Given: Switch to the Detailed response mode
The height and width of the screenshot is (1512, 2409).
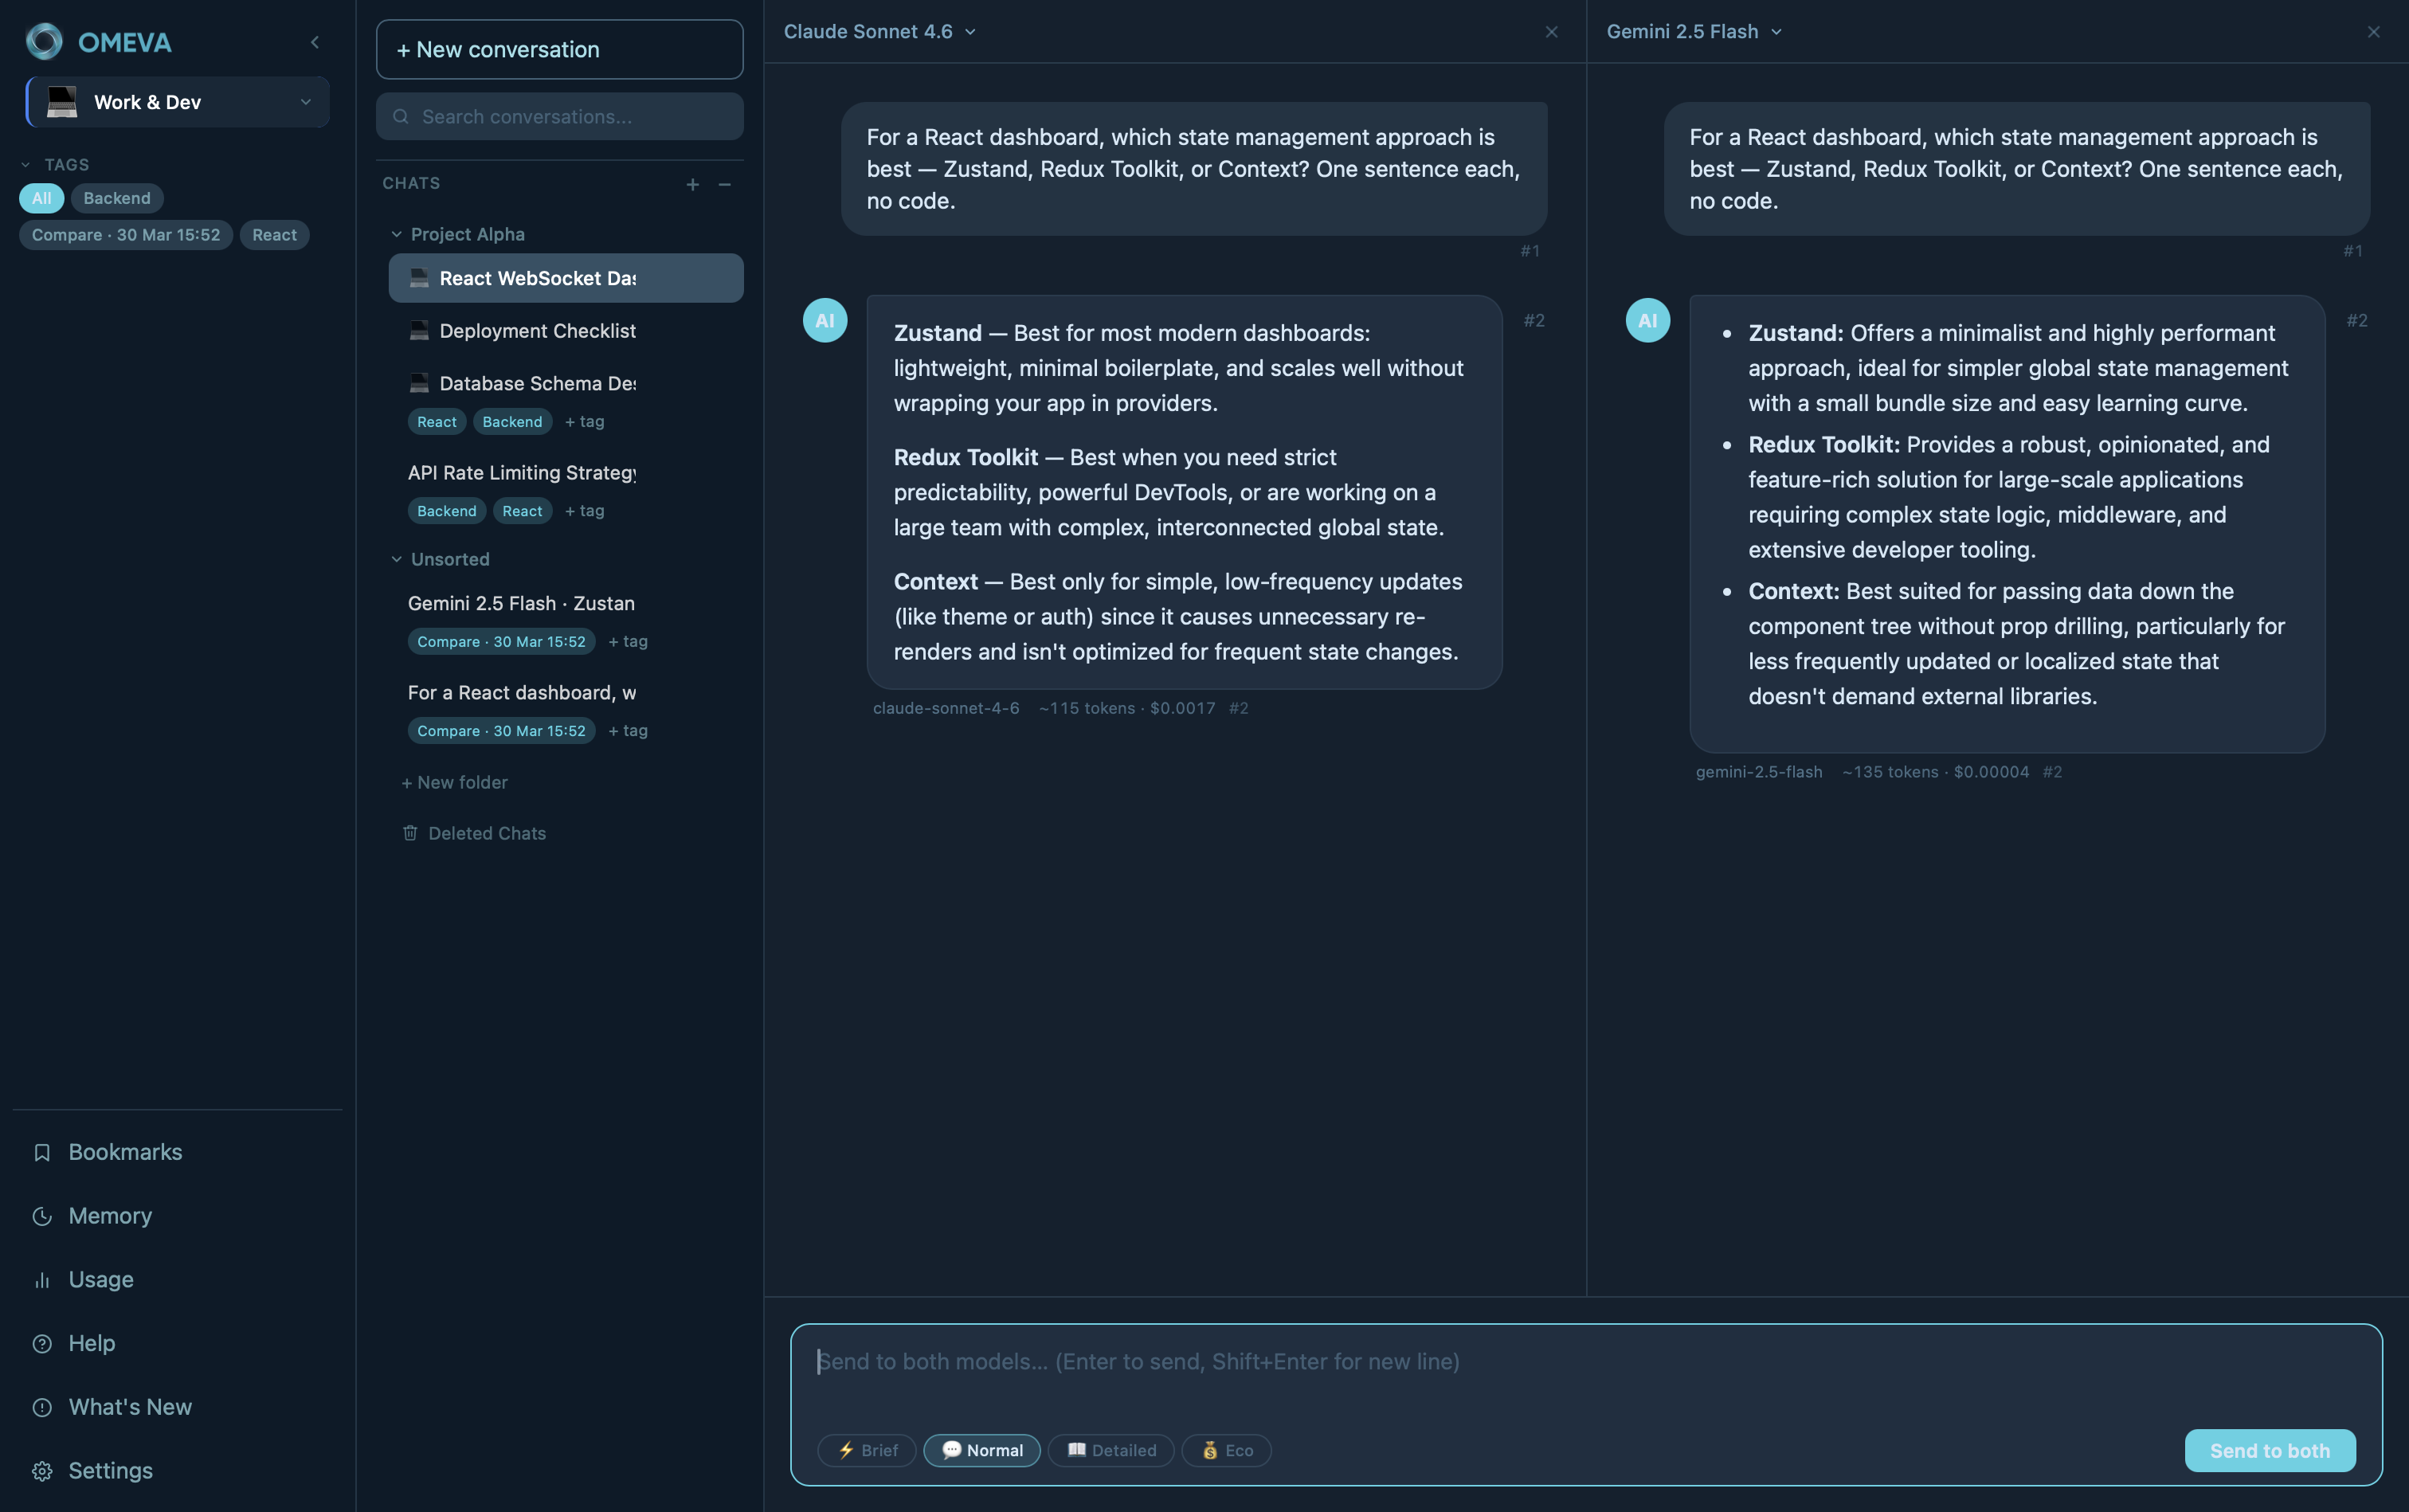Looking at the screenshot, I should pos(1111,1450).
